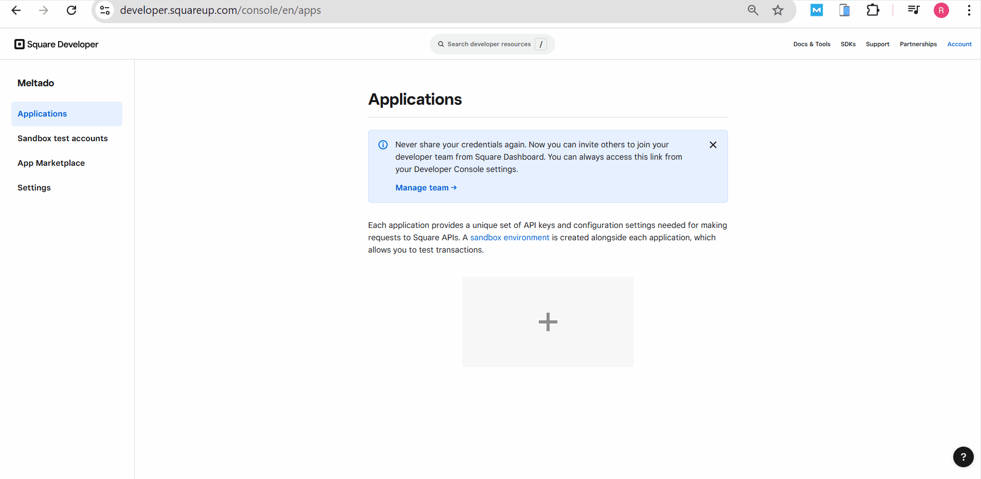
Task: Go back using browser back arrow
Action: tap(16, 10)
